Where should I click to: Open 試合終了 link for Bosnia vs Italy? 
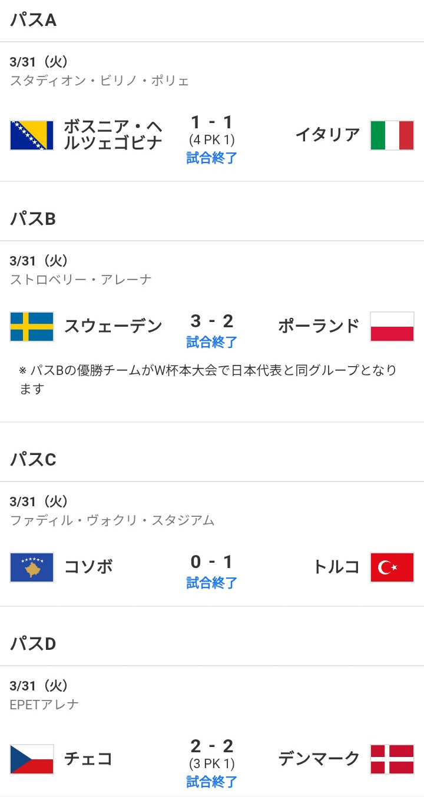212,158
